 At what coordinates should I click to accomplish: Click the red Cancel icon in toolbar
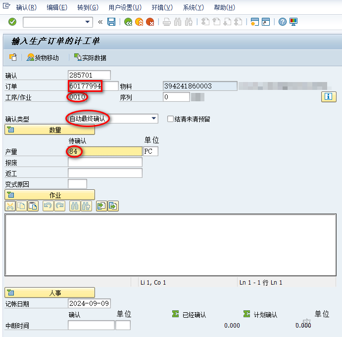click(x=150, y=22)
